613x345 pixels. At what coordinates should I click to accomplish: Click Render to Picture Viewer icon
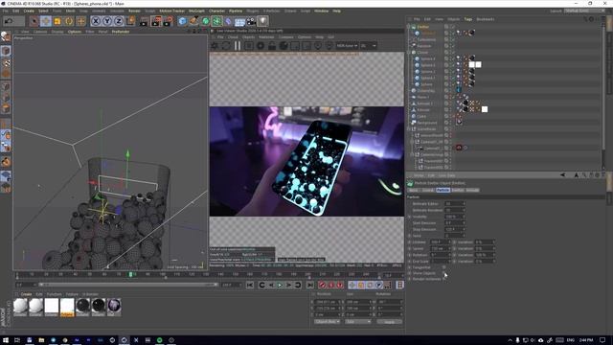click(x=156, y=21)
